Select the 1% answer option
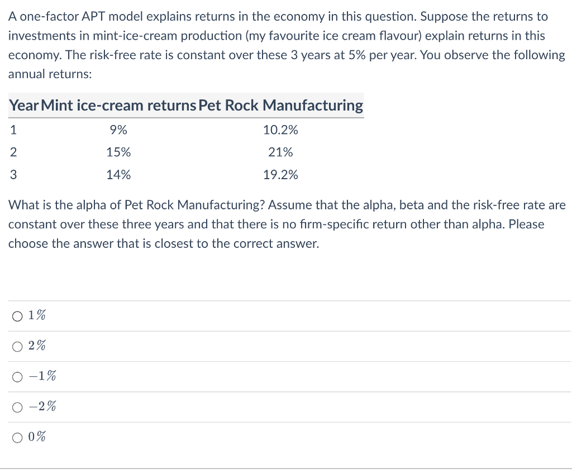This screenshot has height=470, width=572. click(17, 316)
